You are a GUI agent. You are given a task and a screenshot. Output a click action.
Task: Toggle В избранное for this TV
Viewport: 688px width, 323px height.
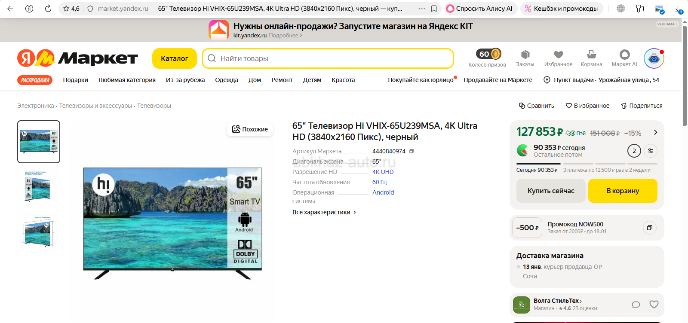click(x=587, y=106)
